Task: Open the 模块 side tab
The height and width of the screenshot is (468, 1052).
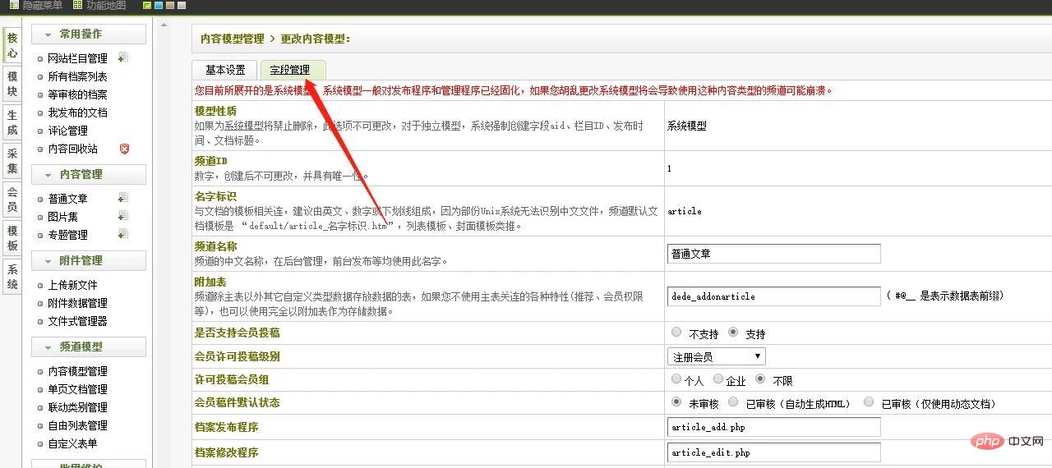Action: coord(12,84)
